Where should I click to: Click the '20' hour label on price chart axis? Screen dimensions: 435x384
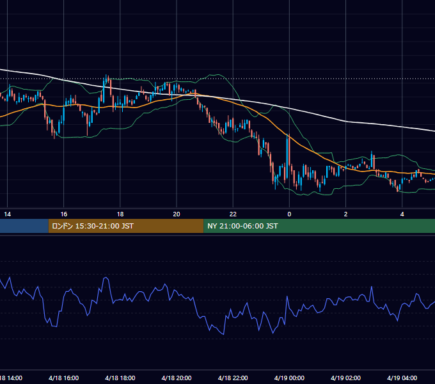point(177,214)
